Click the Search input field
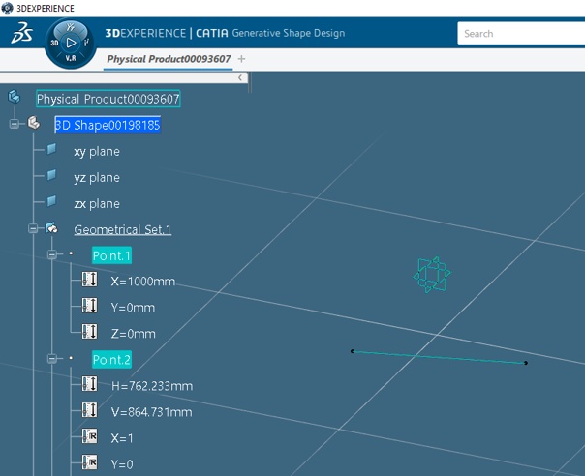The height and width of the screenshot is (476, 585). click(521, 33)
